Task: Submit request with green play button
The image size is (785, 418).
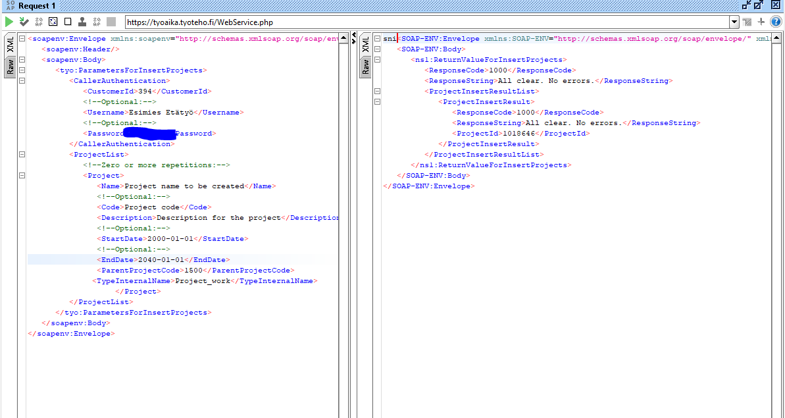Action: tap(9, 22)
